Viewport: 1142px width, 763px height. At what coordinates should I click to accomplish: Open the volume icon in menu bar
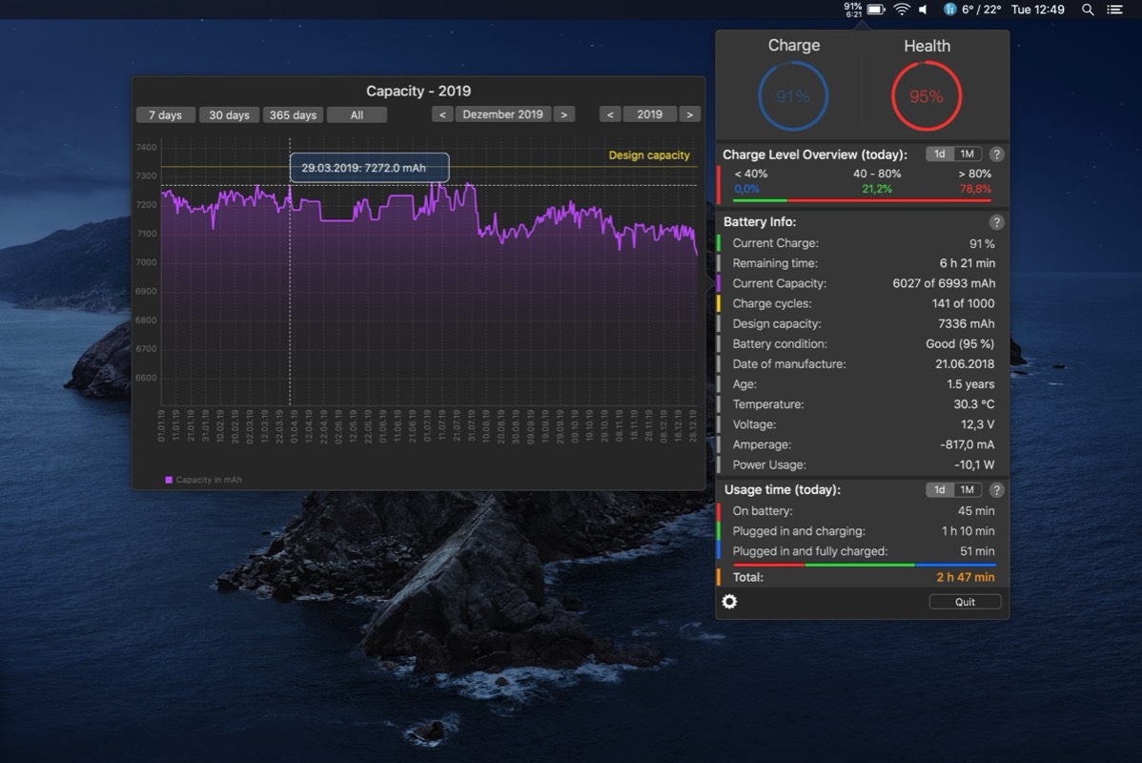point(924,10)
